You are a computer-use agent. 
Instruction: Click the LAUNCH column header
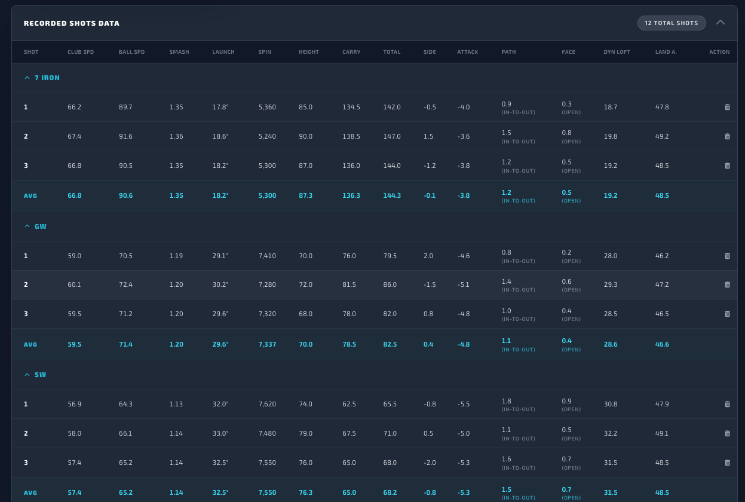(x=223, y=52)
